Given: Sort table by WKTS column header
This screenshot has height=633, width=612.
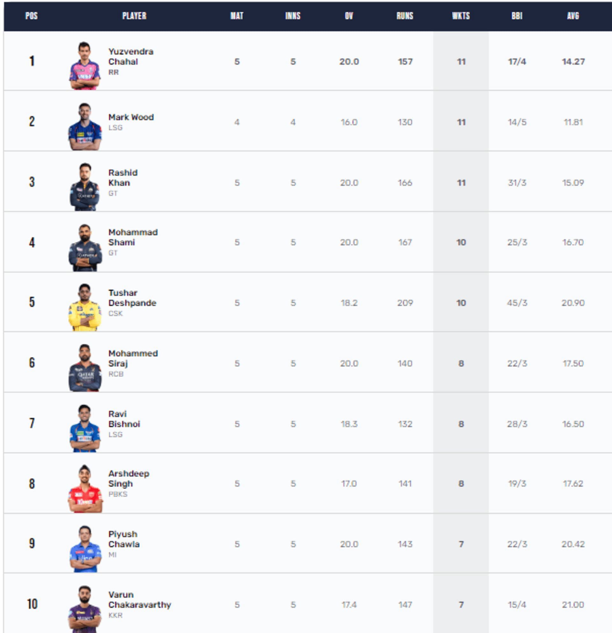Looking at the screenshot, I should pyautogui.click(x=461, y=16).
